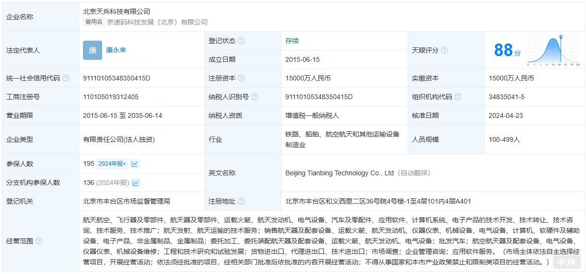Image resolution: width=586 pixels, height=274 pixels.
Task: Click the 天眼评分 distribution curve chart
Action: tap(554, 50)
